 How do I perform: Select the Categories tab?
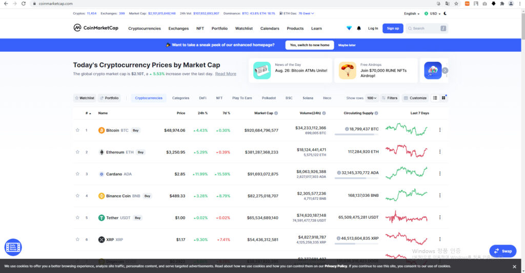point(180,98)
